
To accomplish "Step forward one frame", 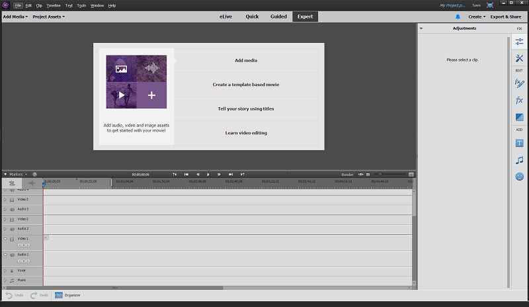I will click(x=219, y=175).
